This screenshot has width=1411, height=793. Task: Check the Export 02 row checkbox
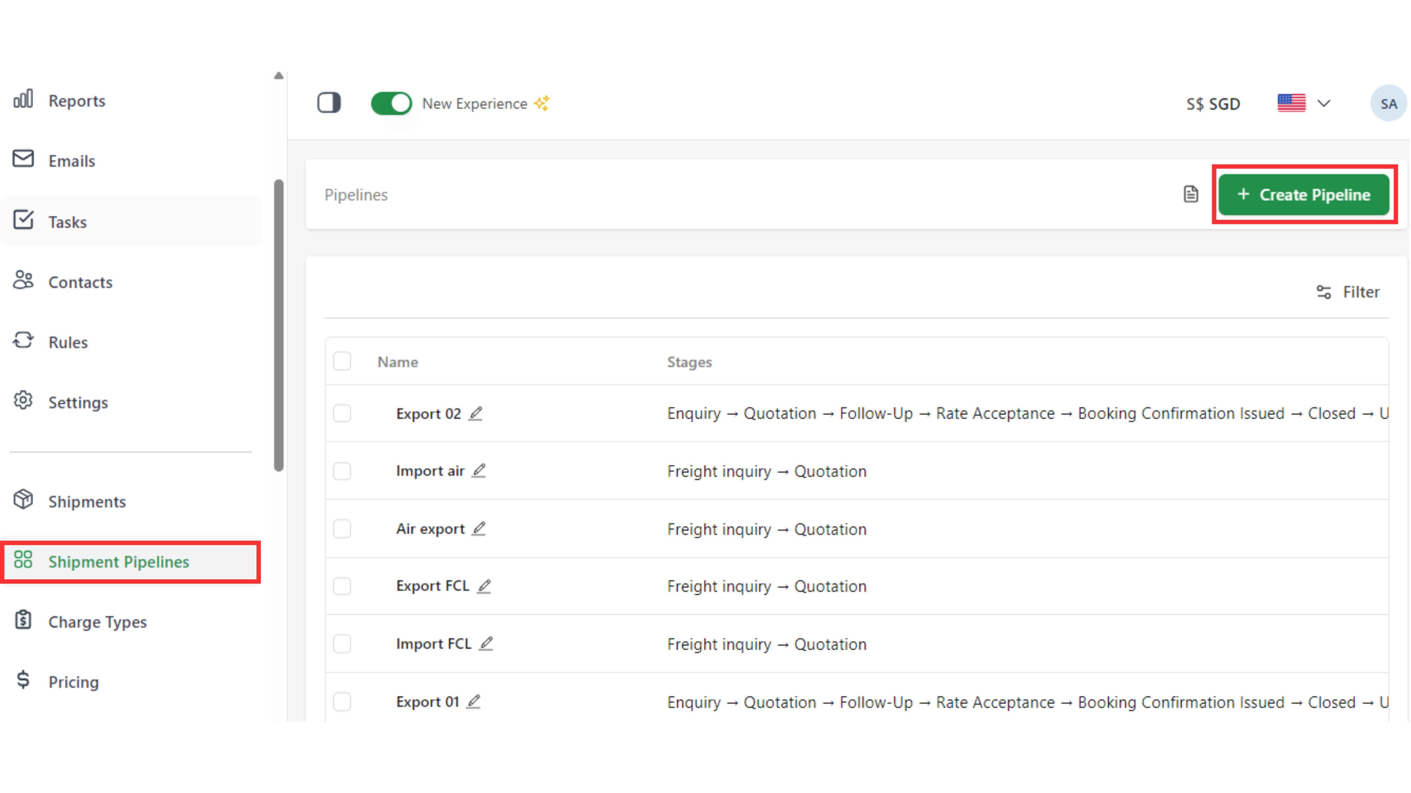[x=342, y=413]
